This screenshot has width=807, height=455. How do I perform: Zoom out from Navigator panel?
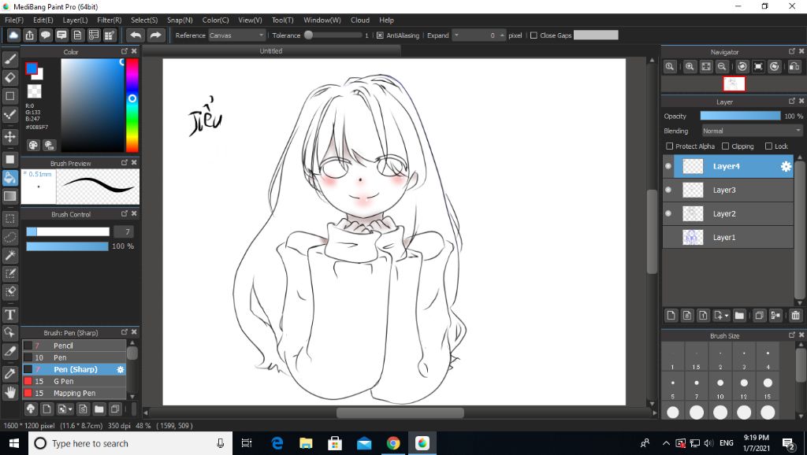coord(722,66)
